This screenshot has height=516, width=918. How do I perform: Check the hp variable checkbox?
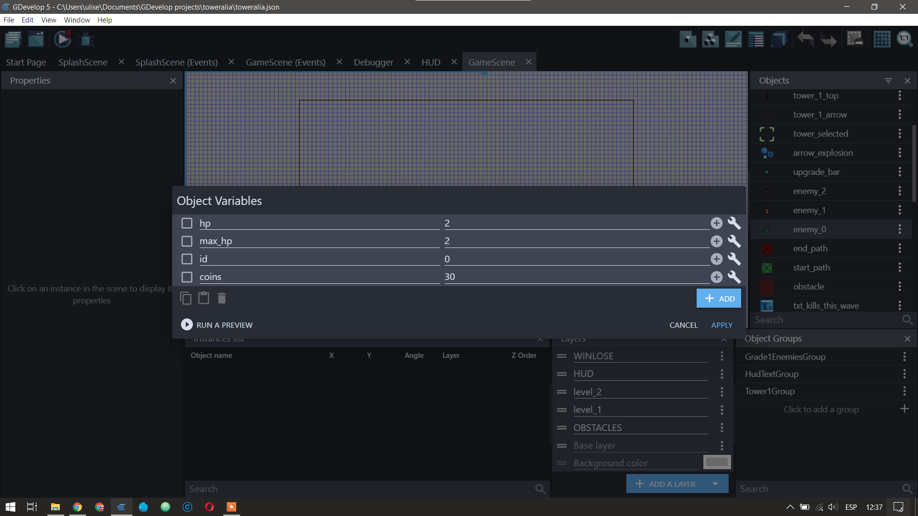pyautogui.click(x=187, y=223)
